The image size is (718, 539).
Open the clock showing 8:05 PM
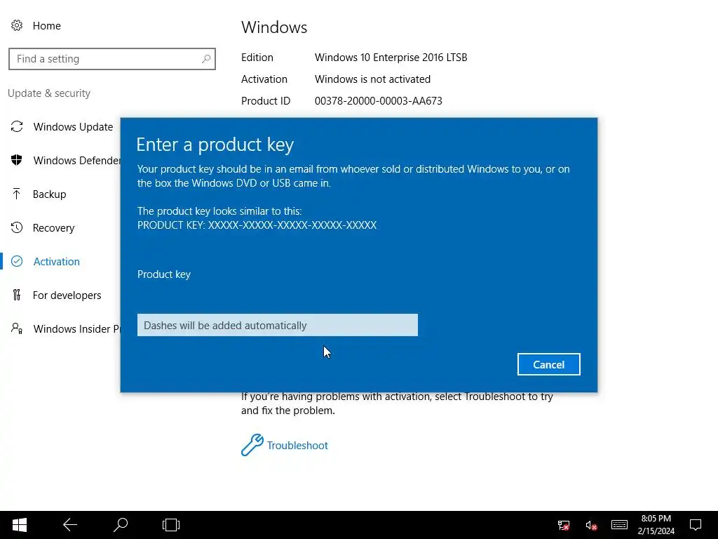656,525
